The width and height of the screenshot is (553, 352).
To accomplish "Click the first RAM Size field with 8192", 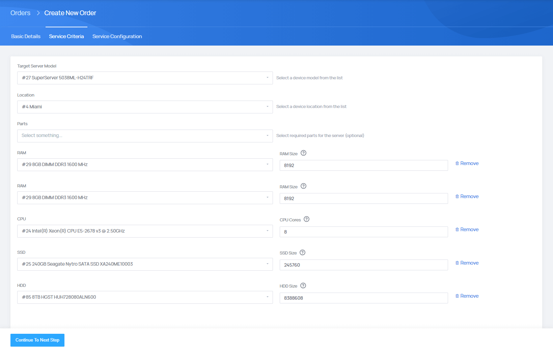I will tap(364, 165).
